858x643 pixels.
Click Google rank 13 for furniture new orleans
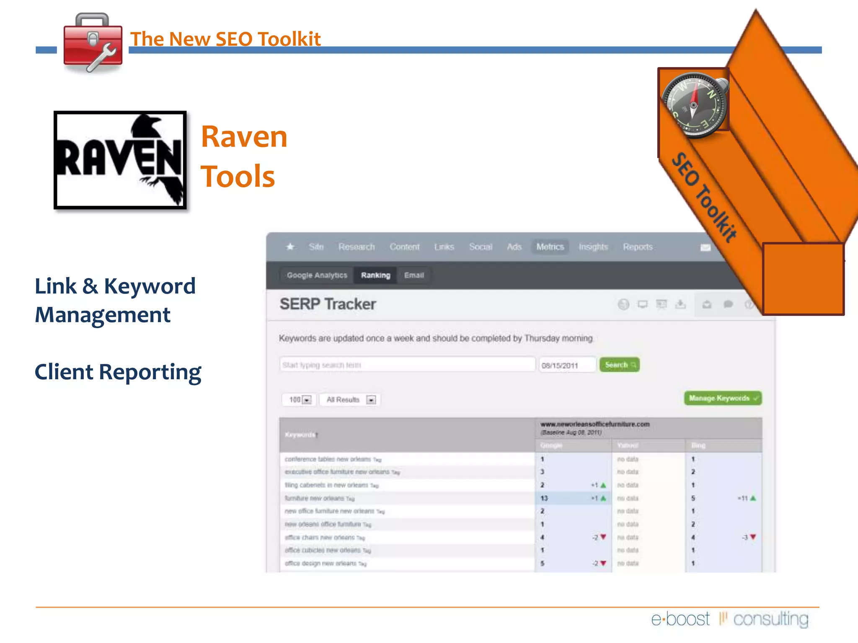[544, 498]
